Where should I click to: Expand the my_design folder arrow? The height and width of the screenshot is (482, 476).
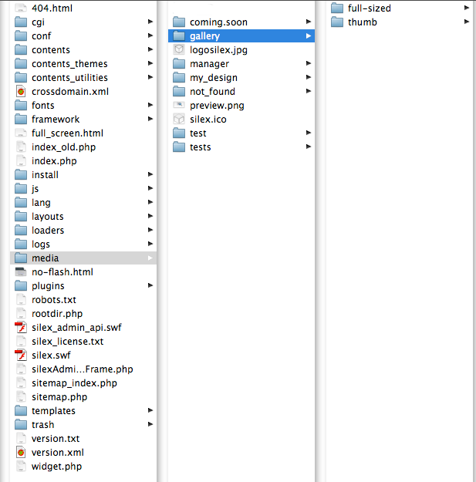coord(309,77)
